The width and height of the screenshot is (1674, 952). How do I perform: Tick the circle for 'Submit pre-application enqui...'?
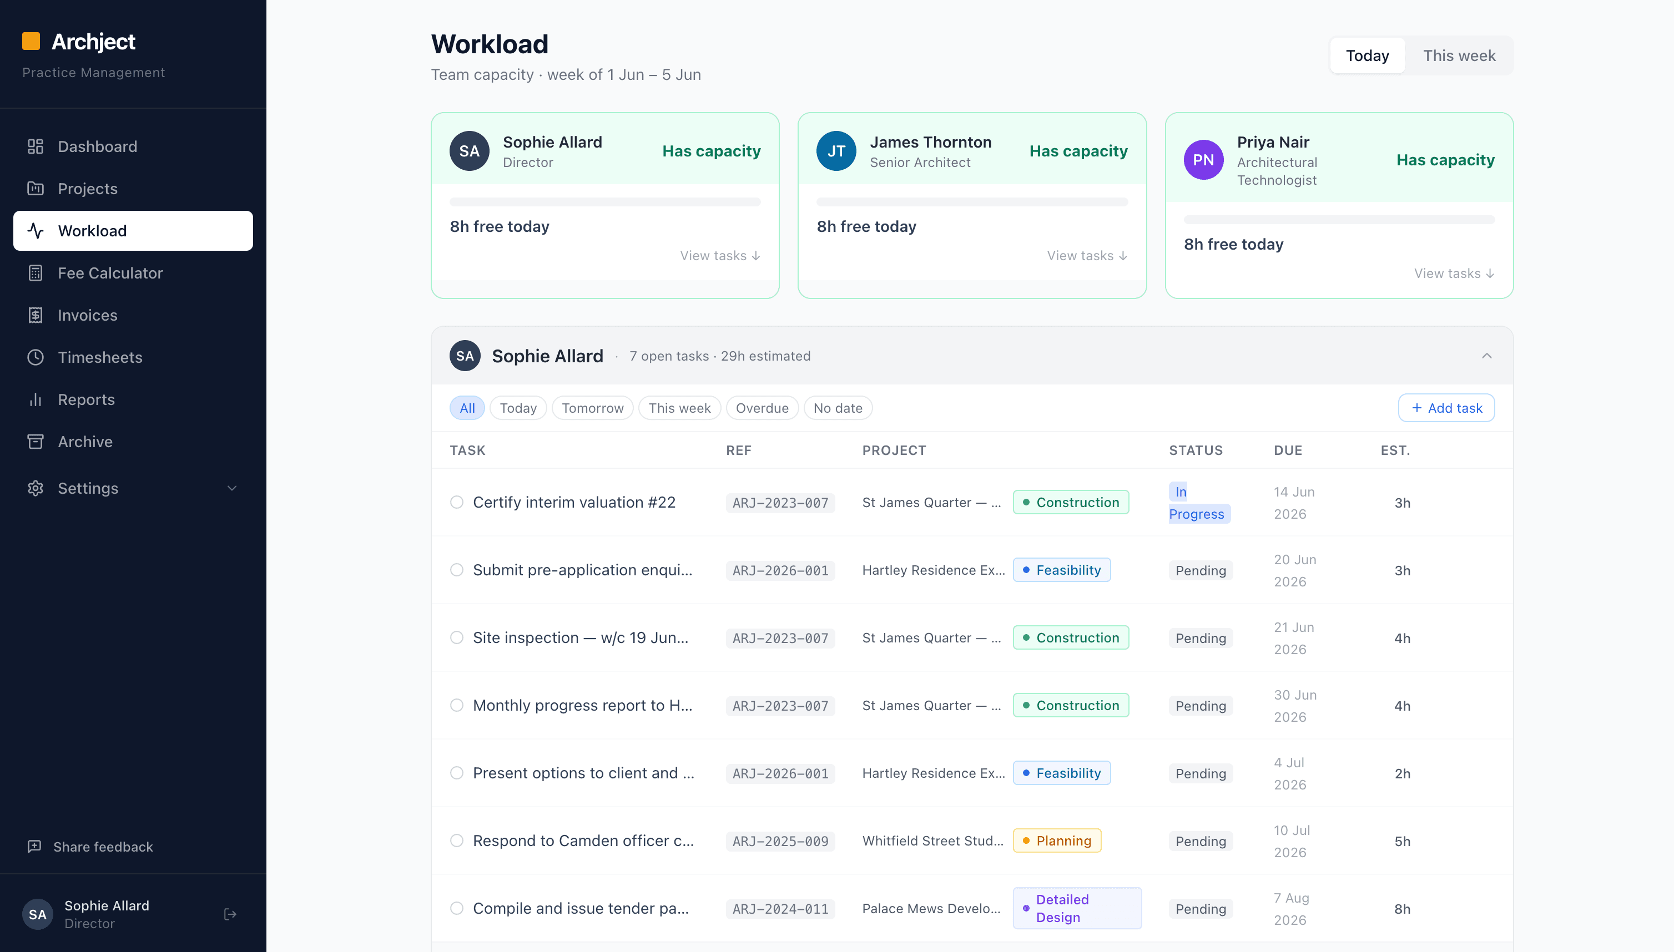click(x=457, y=570)
